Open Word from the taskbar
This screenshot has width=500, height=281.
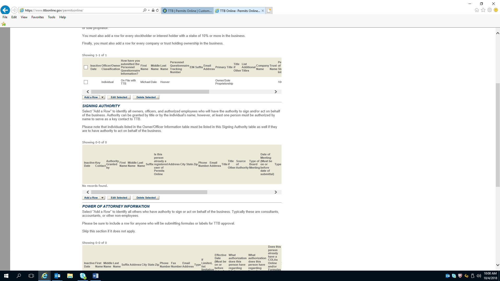click(95, 276)
